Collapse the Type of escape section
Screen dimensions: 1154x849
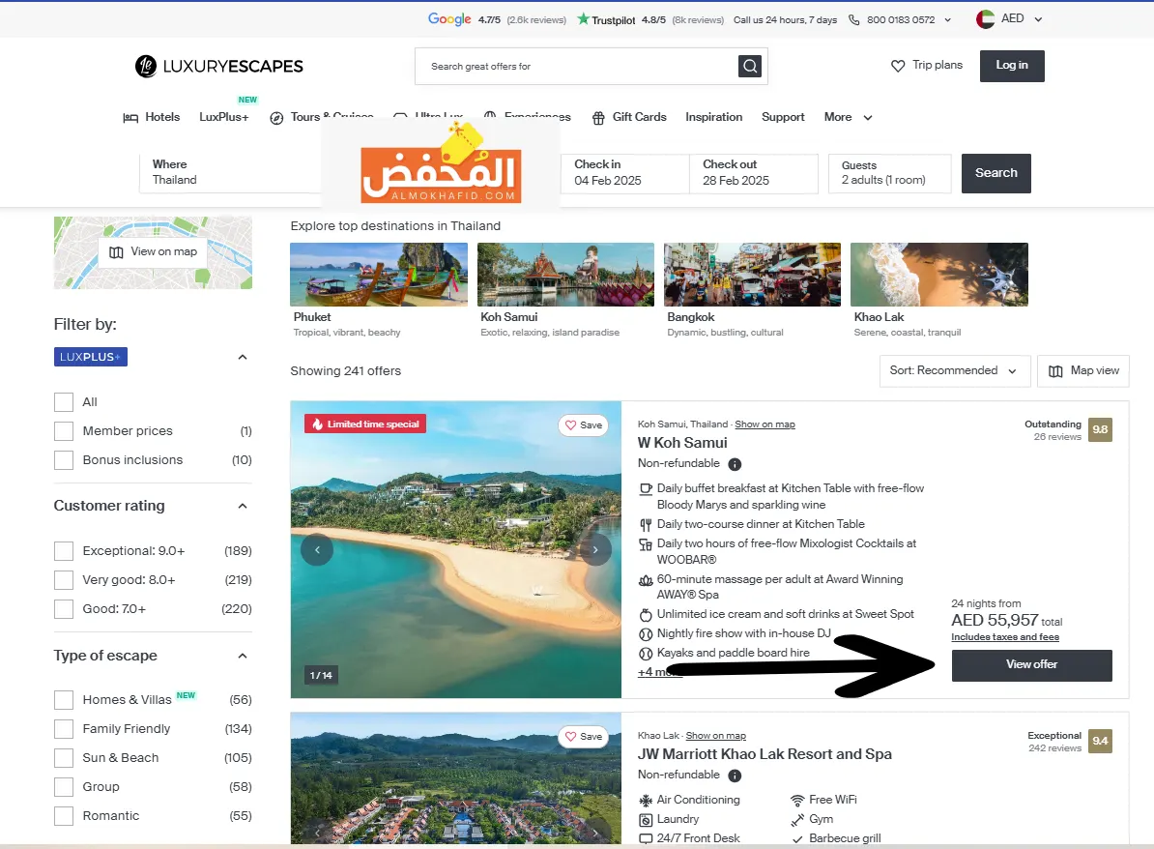[243, 656]
